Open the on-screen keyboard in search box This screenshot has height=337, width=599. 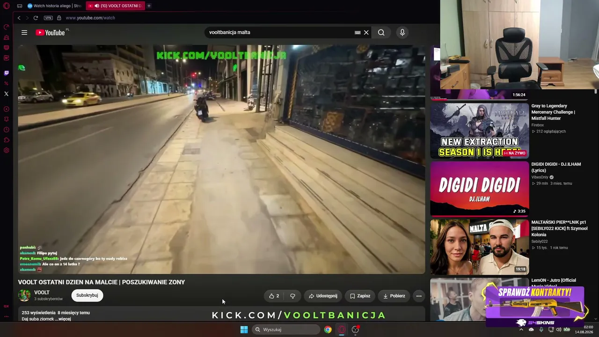click(358, 32)
